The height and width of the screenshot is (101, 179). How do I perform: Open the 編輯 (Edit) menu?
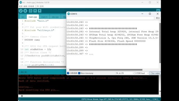tap(25, 6)
